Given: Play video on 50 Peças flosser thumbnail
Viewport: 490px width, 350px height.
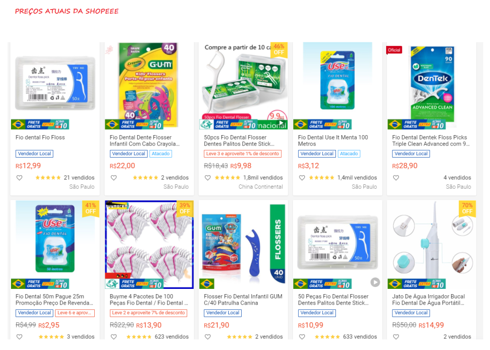Looking at the screenshot, I should (375, 282).
